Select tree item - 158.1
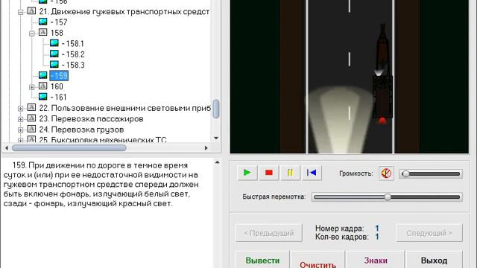Image resolution: width=477 pixels, height=268 pixels. pyautogui.click(x=73, y=44)
